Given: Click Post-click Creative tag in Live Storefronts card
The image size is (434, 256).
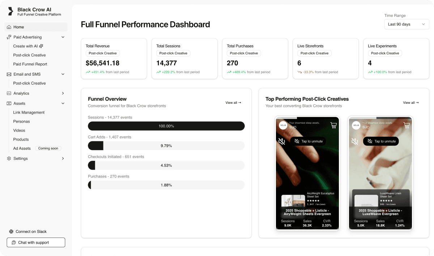Looking at the screenshot, I should point(314,53).
